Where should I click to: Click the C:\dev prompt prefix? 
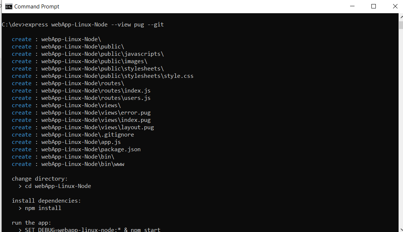pyautogui.click(x=10, y=25)
